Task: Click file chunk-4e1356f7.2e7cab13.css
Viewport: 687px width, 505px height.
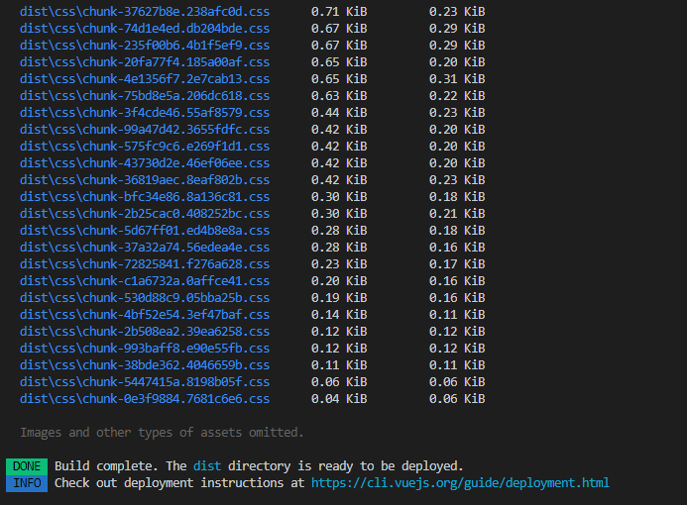Action: pos(145,79)
